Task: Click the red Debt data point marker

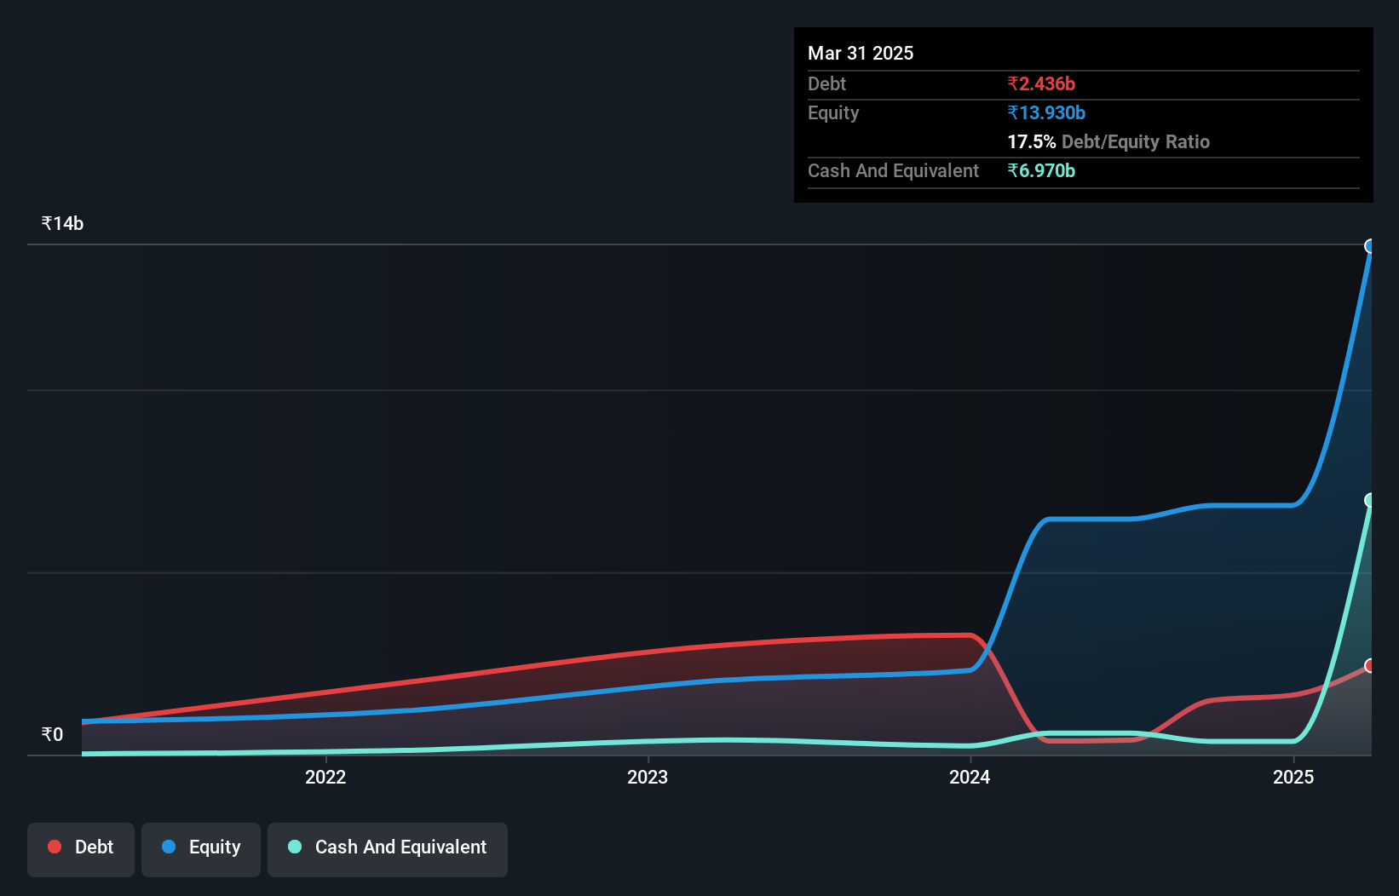Action: coord(1370,665)
